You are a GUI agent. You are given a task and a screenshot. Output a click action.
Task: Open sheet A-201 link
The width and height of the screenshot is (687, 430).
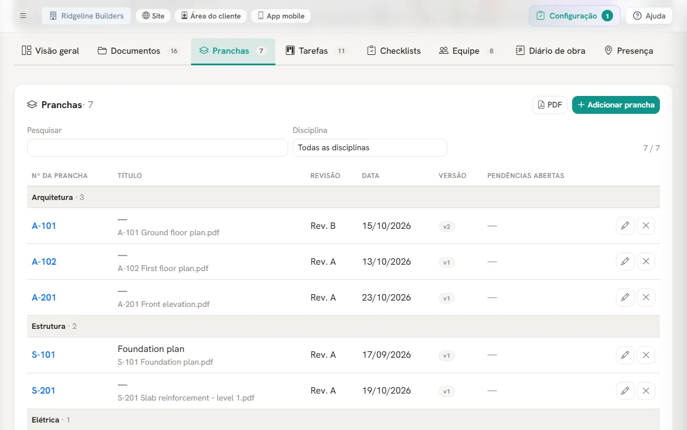click(44, 298)
